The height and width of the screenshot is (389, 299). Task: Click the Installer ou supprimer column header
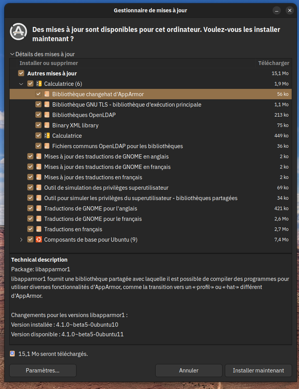(49, 63)
